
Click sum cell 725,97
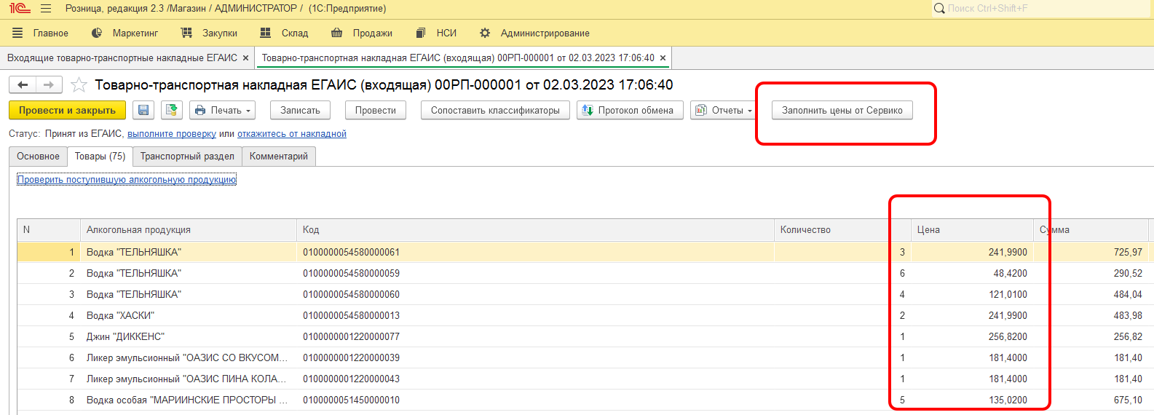tap(1091, 252)
